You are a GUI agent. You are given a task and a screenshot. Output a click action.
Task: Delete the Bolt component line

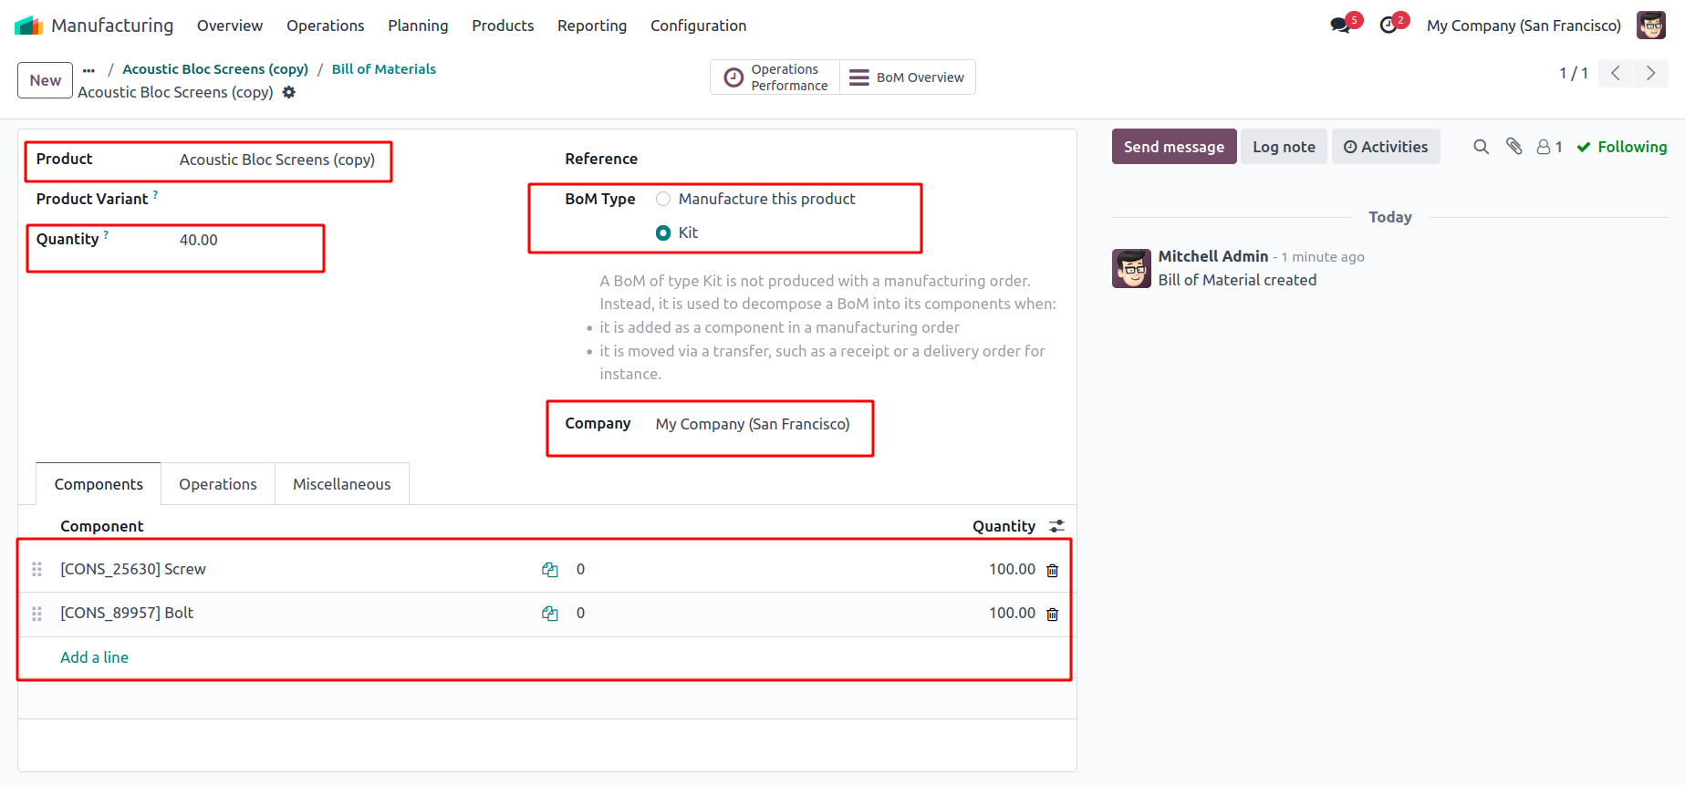(x=1052, y=614)
